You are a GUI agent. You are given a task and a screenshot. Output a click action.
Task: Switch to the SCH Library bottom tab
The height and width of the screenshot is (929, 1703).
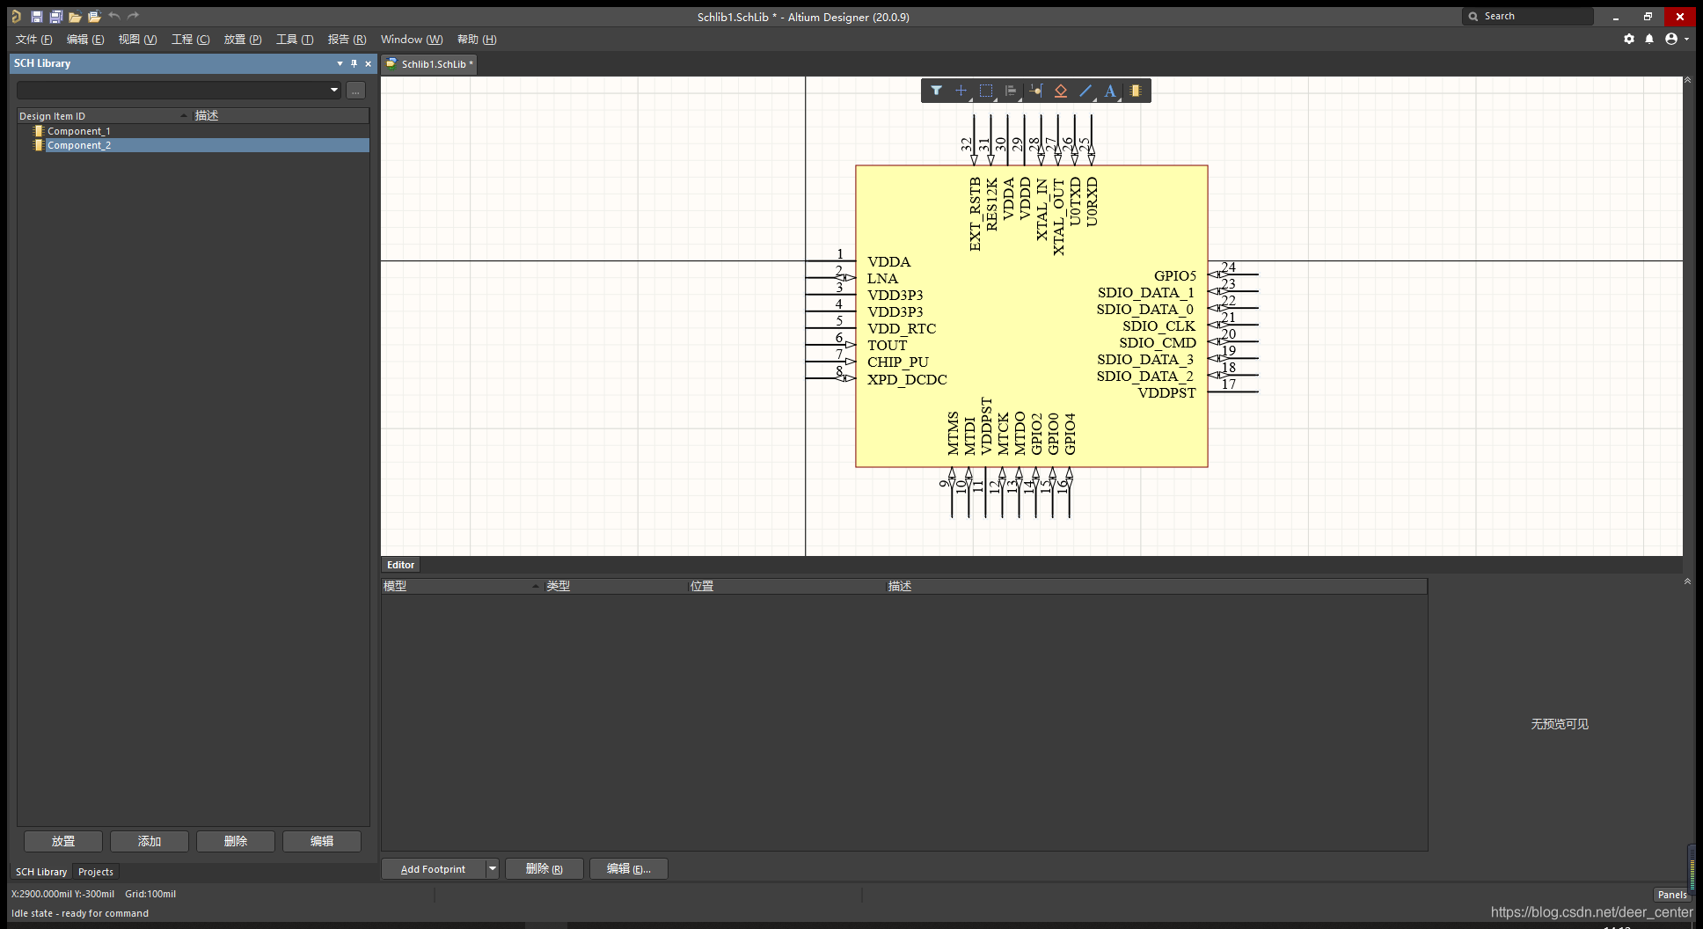[41, 872]
